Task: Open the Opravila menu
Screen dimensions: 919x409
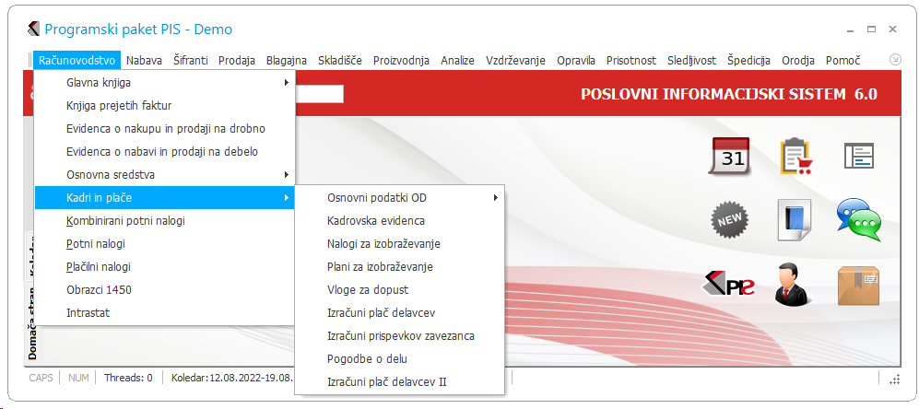Action: (576, 60)
